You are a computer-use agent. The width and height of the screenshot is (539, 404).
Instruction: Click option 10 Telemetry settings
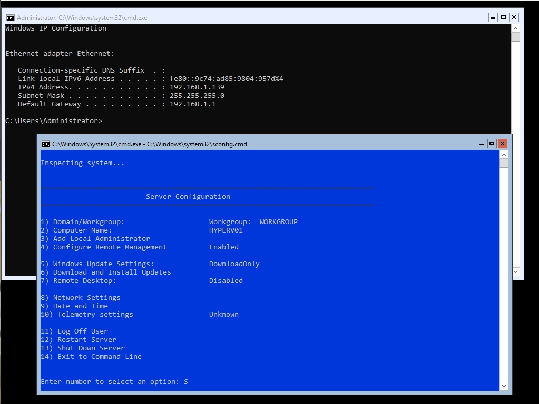click(87, 315)
